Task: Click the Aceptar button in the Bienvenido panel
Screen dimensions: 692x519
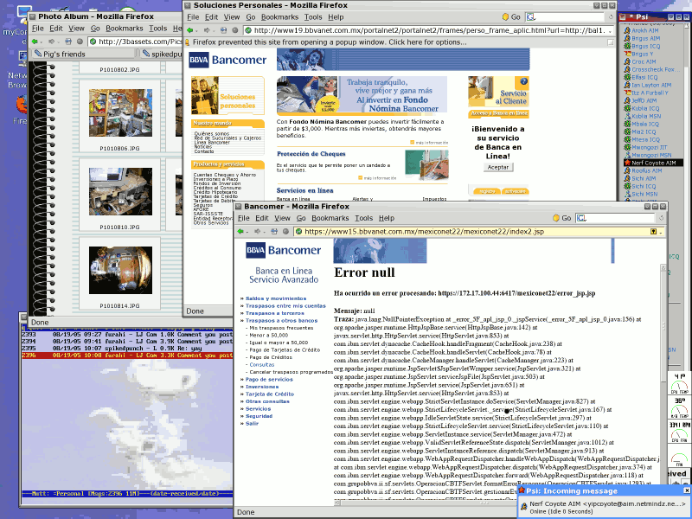Action: pyautogui.click(x=498, y=167)
